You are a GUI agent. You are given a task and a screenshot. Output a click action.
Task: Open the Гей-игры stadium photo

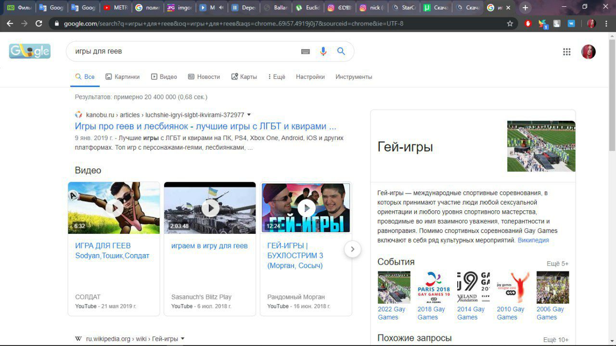[541, 146]
